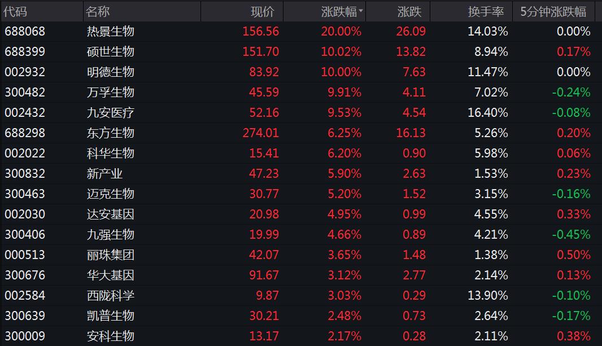Sort by 涨跌幅 column header
602x346 pixels.
(x=339, y=11)
